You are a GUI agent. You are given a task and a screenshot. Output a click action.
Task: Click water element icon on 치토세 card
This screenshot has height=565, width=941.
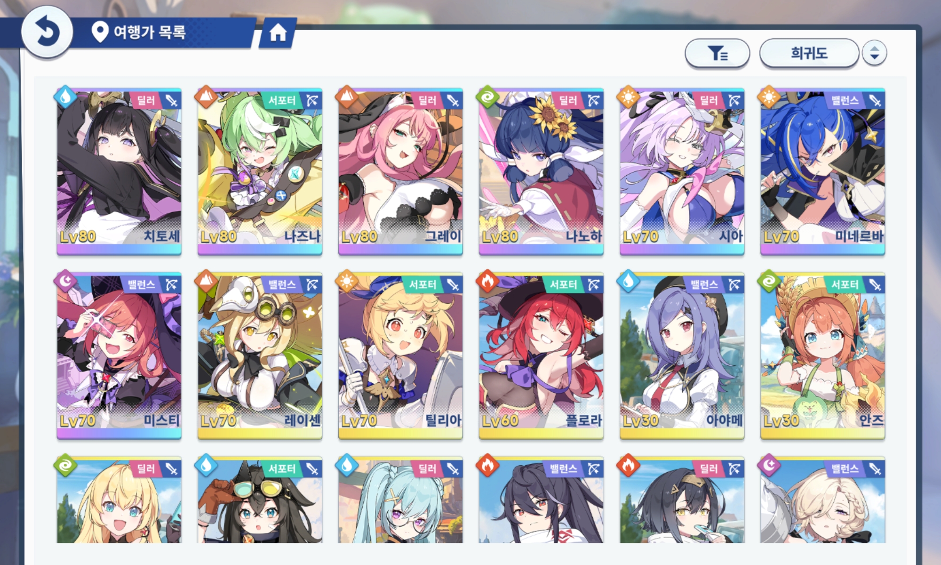pyautogui.click(x=65, y=97)
